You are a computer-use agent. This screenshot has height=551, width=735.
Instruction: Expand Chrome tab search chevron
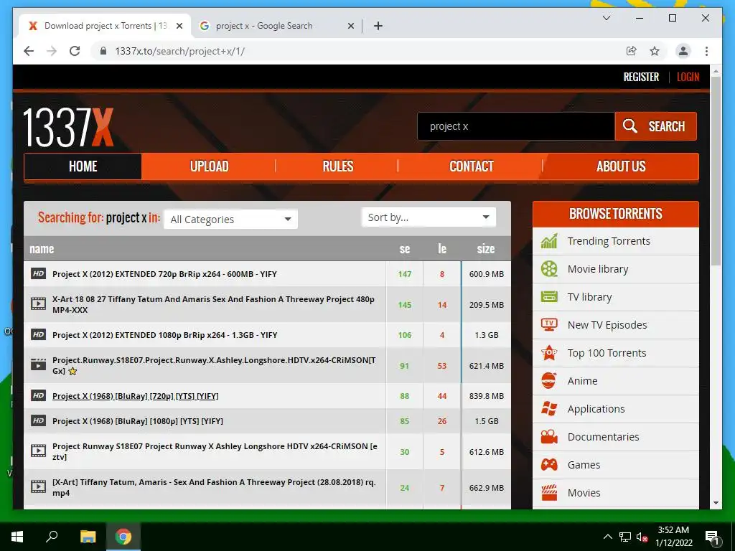(606, 18)
